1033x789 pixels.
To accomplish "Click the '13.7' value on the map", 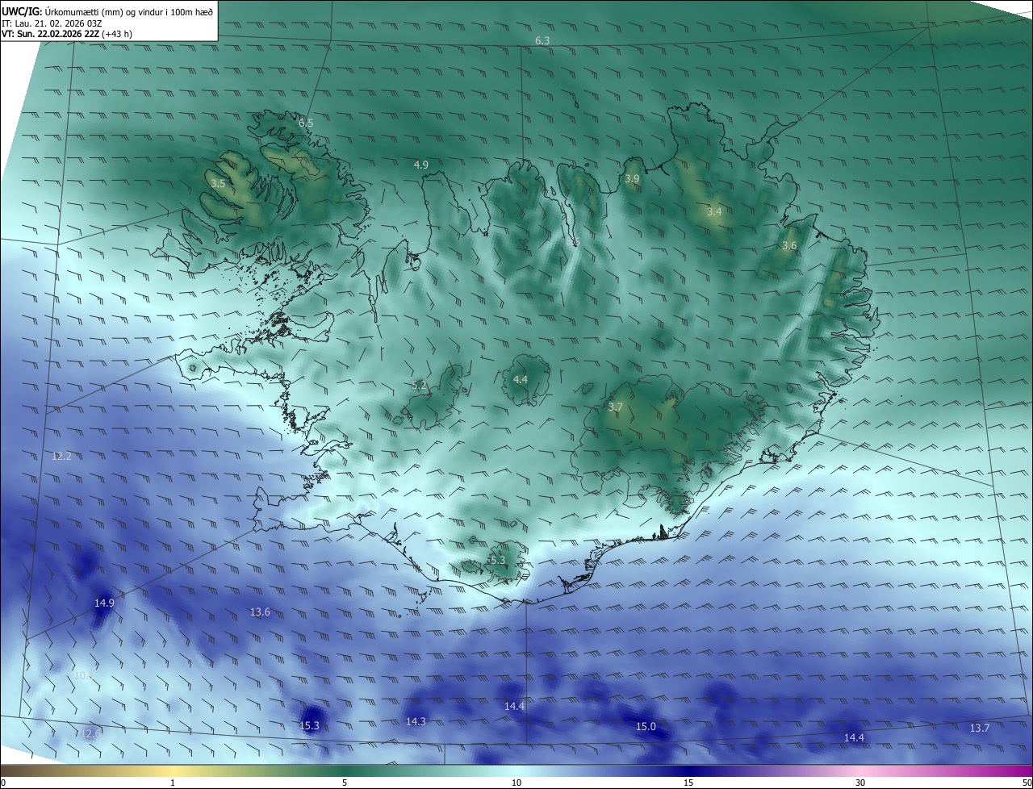I will (979, 728).
